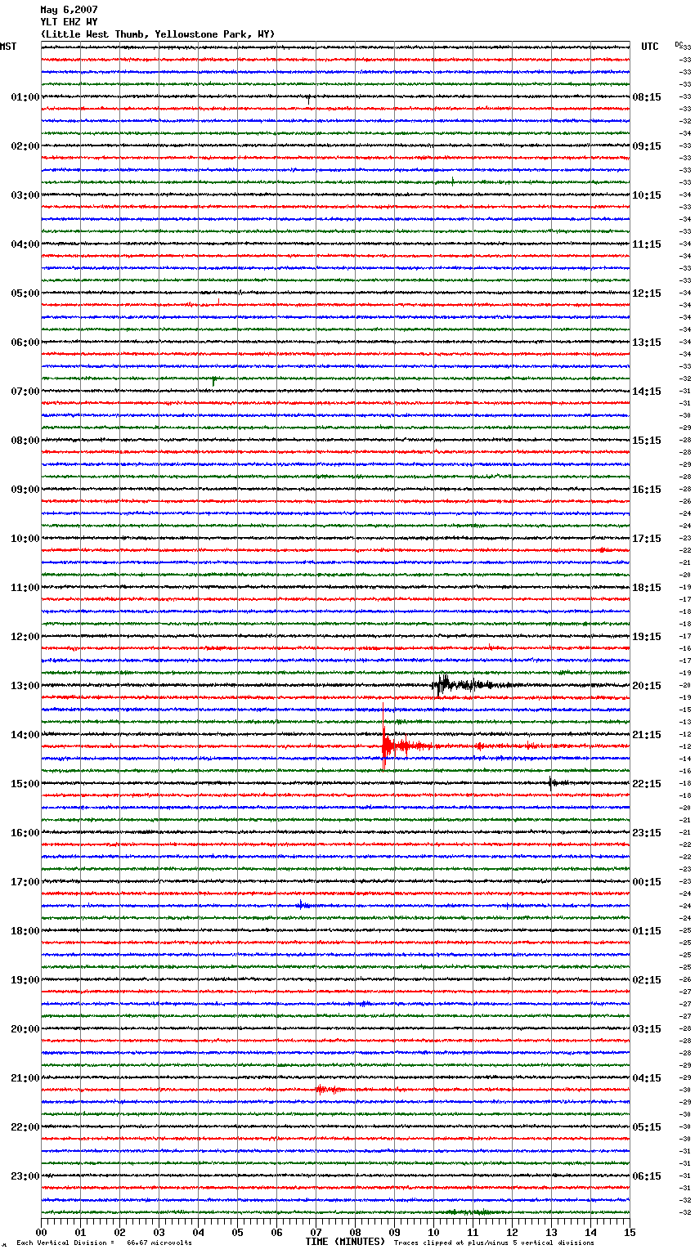Viewport: 695px width, 1254px height.
Task: Click the "08:00" MST time label
Action: [x=25, y=441]
